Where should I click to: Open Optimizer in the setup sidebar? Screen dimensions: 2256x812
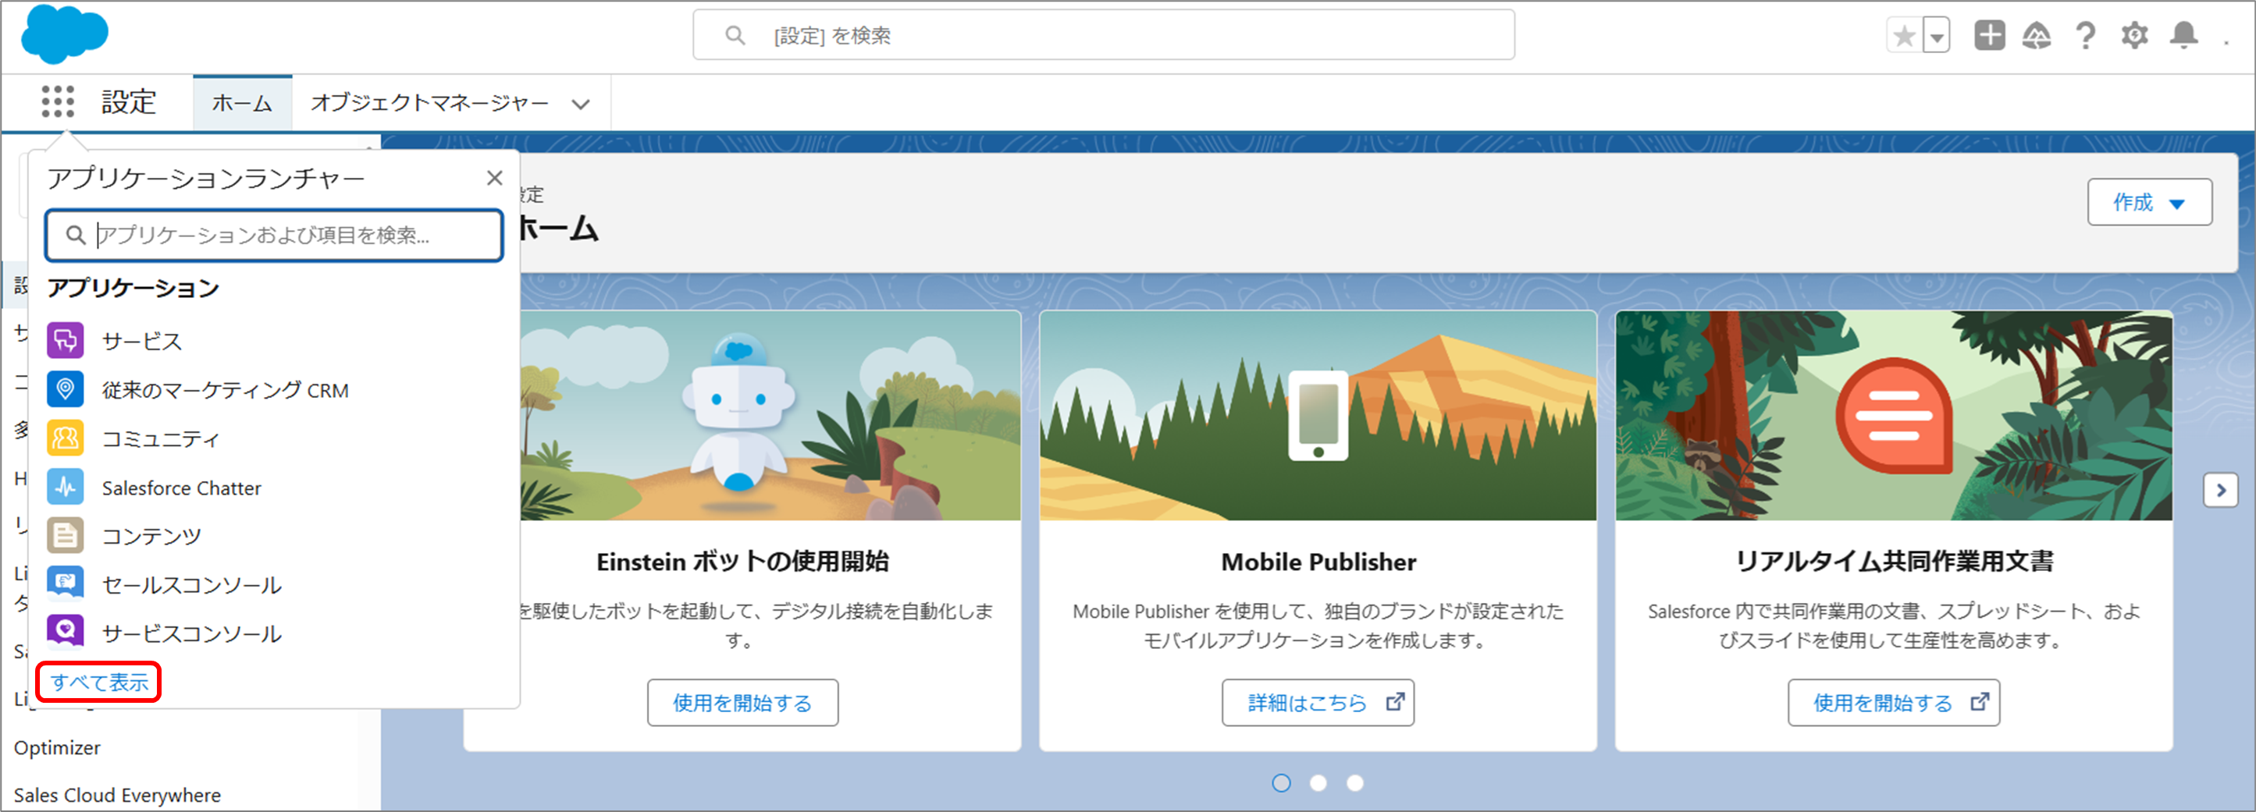click(x=57, y=747)
